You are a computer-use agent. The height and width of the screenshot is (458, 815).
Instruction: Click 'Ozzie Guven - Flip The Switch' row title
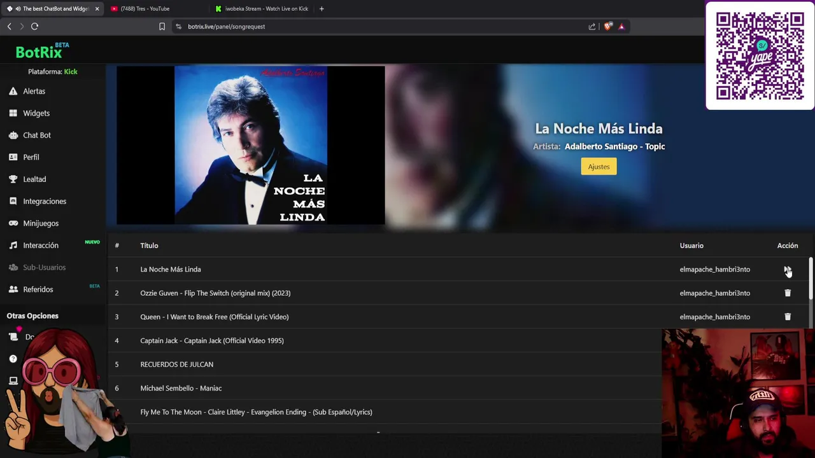(215, 293)
